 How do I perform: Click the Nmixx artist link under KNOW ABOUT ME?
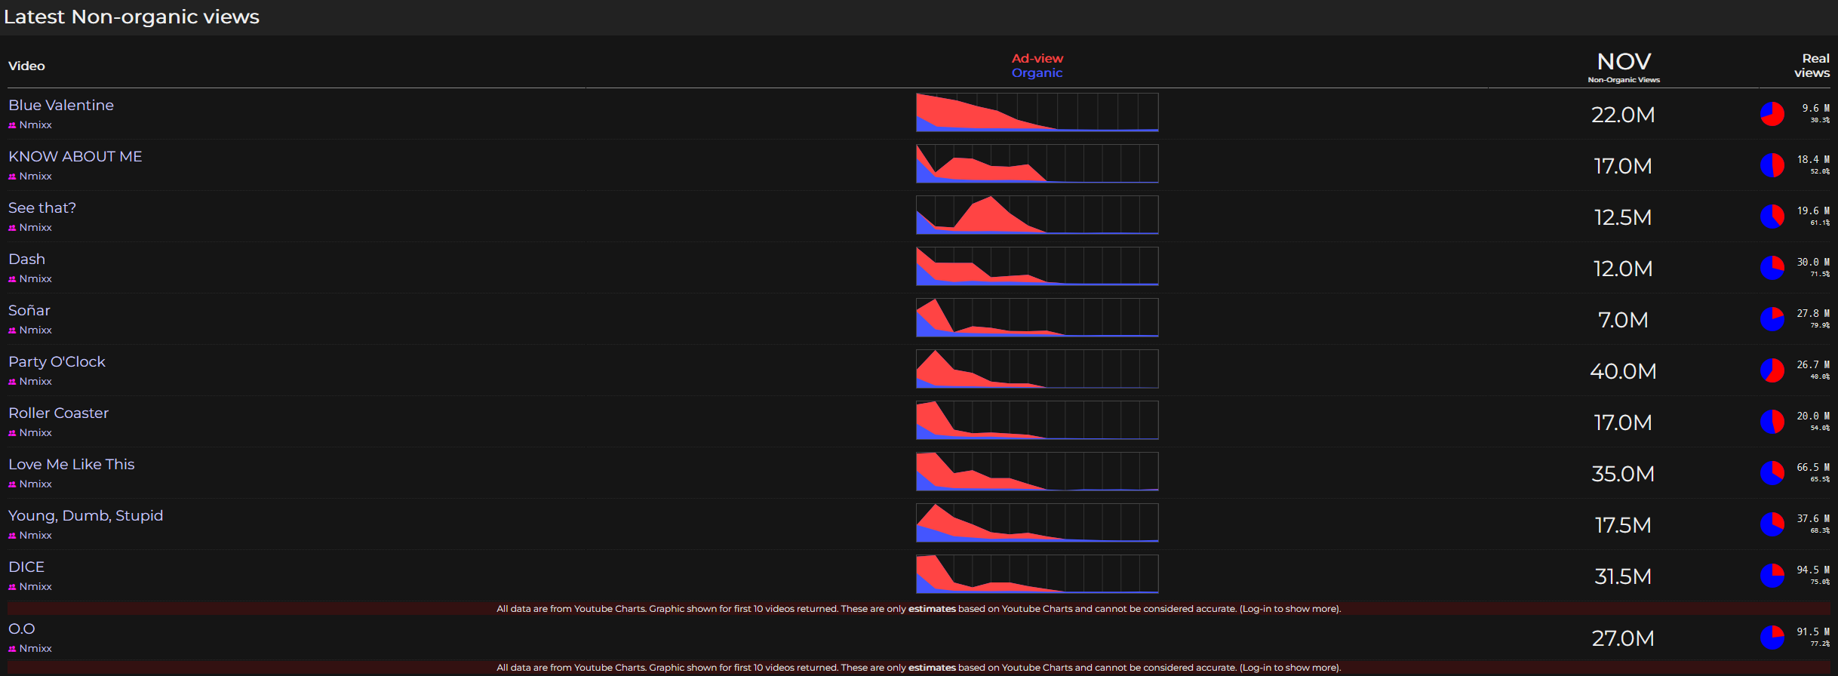pos(35,176)
